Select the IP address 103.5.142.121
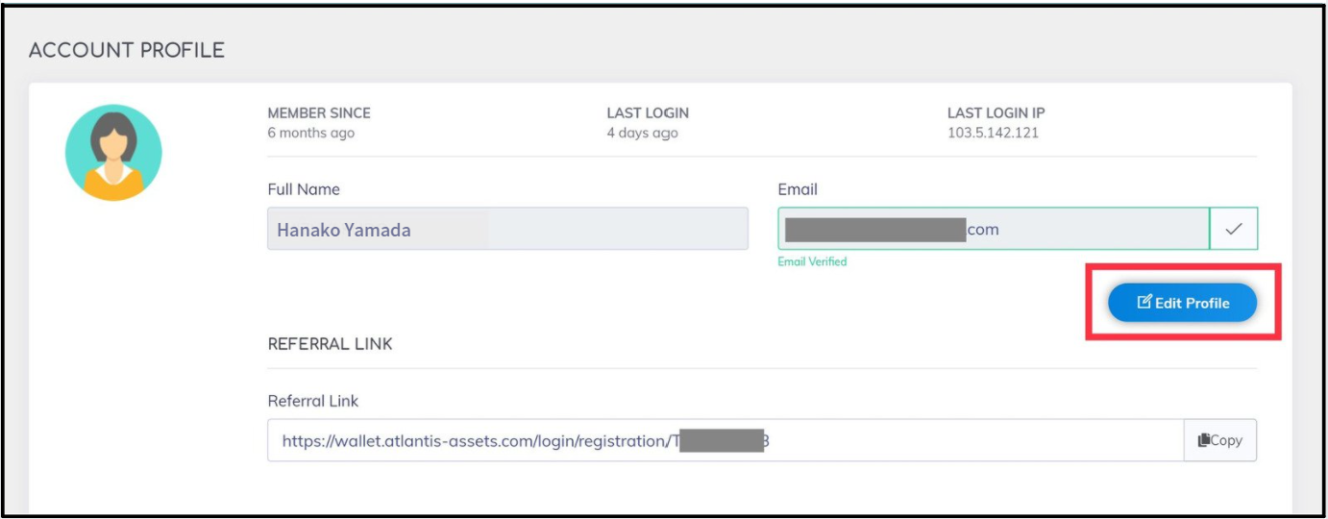Image resolution: width=1328 pixels, height=519 pixels. click(x=993, y=133)
